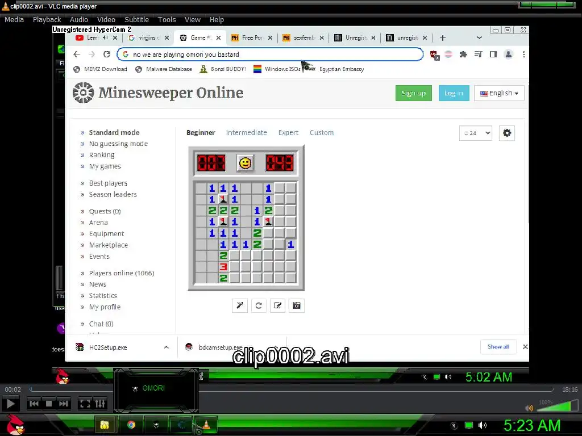The height and width of the screenshot is (436, 582).
Task: Click the pickaxe tool button below board
Action: pyautogui.click(x=240, y=305)
